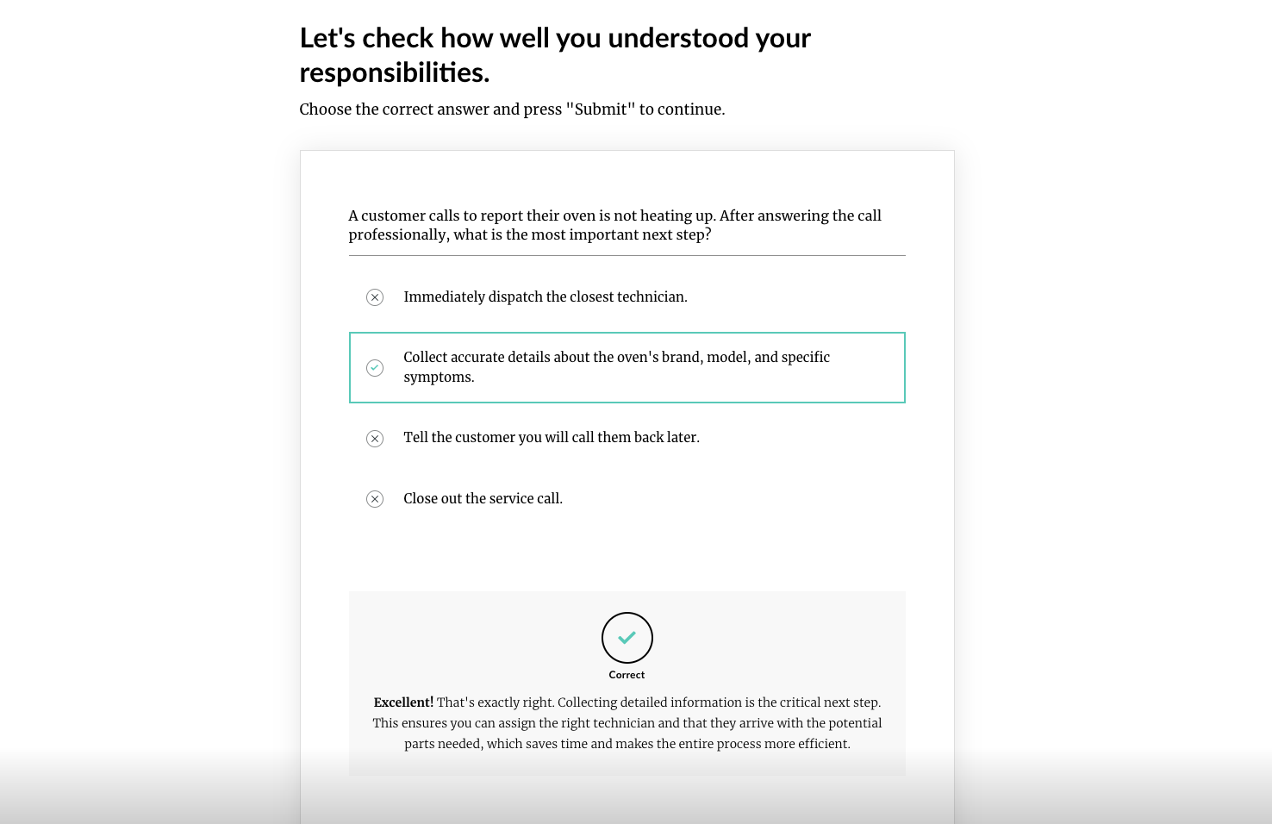Click the divider line below the question

pos(627,256)
